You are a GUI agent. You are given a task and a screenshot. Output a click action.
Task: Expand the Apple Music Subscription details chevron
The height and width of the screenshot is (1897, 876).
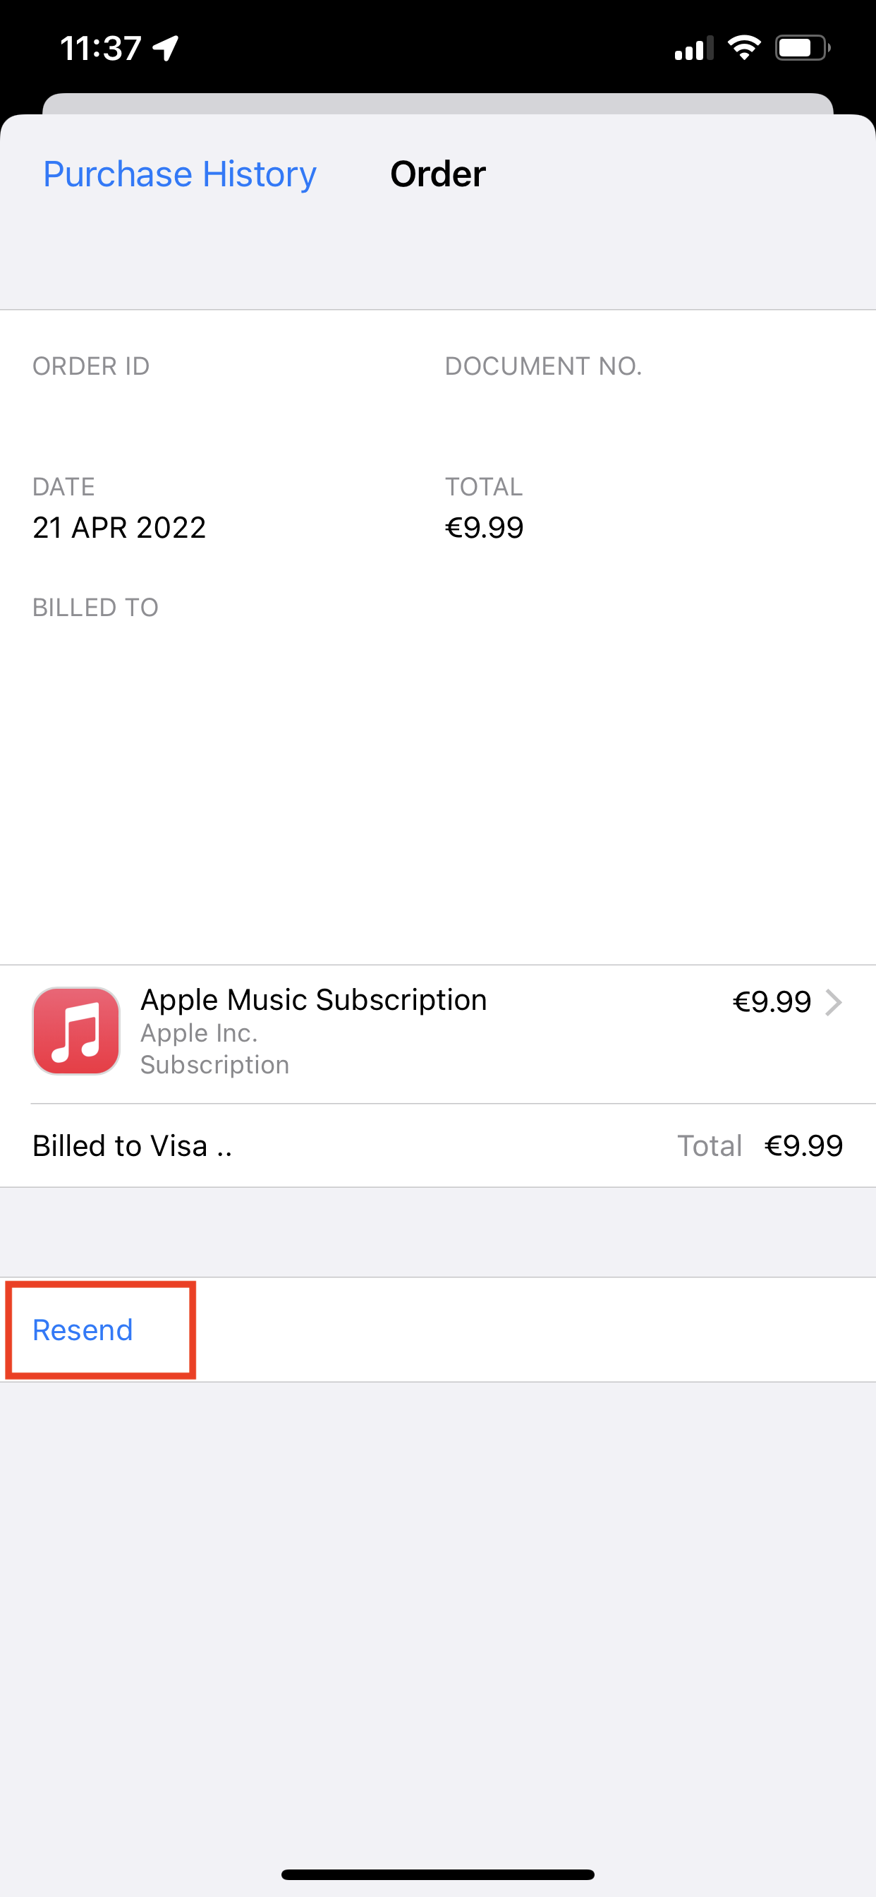[x=834, y=1002]
